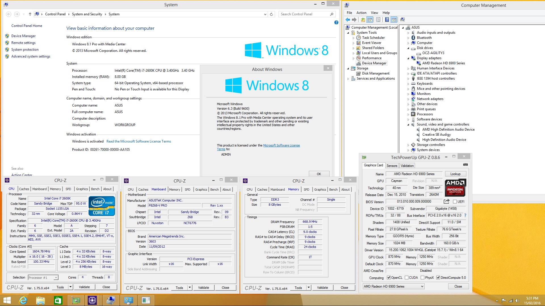Image resolution: width=545 pixels, height=306 pixels.
Task: Click the Lookup button in GPU-Z
Action: click(x=455, y=174)
